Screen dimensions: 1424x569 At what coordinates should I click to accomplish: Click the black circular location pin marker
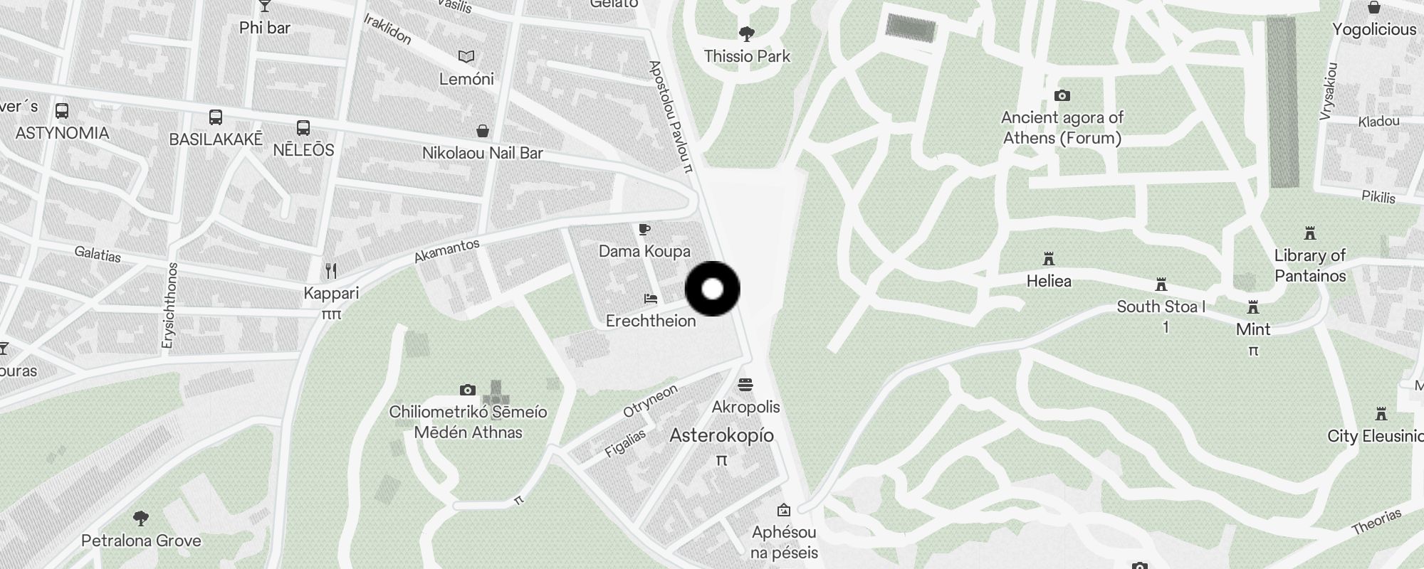(x=713, y=289)
